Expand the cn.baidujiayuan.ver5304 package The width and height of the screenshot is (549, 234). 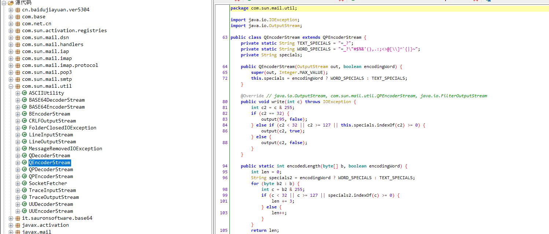coord(11,10)
